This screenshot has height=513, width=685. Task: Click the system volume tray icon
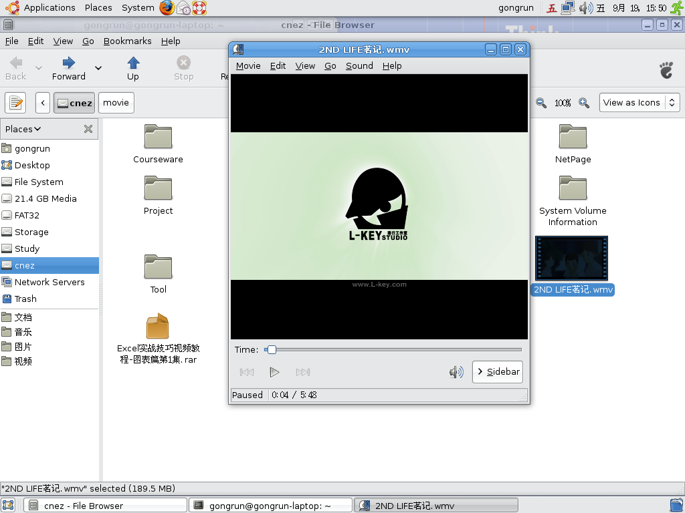586,8
